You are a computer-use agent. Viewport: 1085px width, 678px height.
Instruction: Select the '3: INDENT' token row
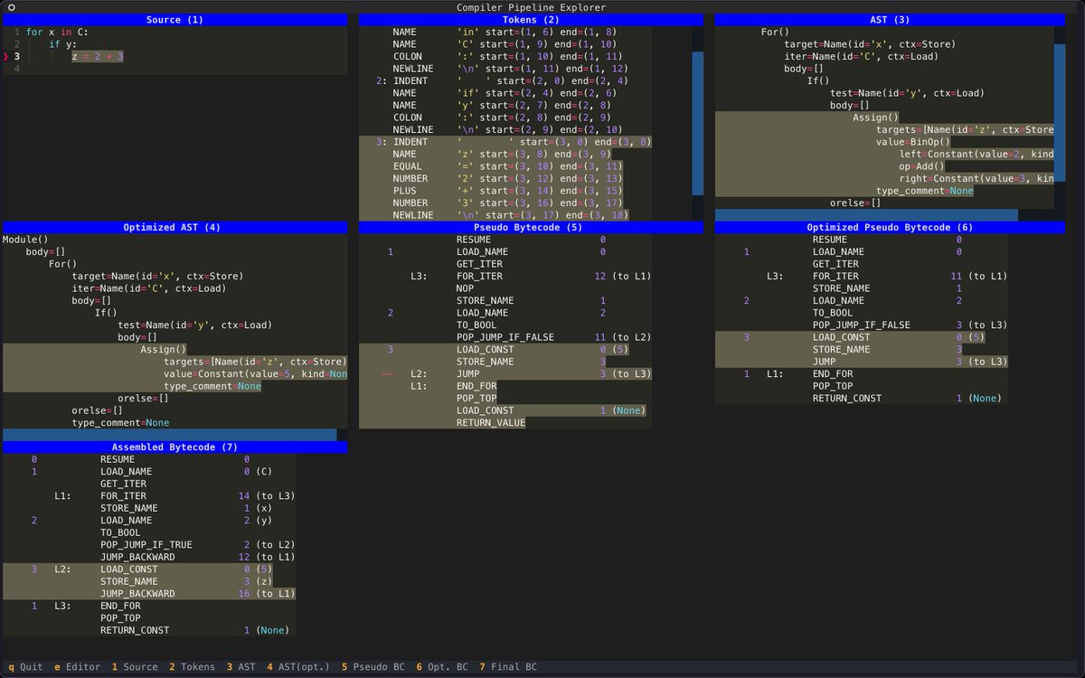(505, 142)
